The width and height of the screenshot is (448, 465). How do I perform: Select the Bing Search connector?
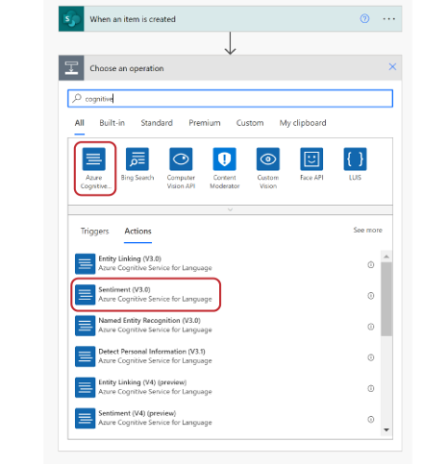click(137, 164)
